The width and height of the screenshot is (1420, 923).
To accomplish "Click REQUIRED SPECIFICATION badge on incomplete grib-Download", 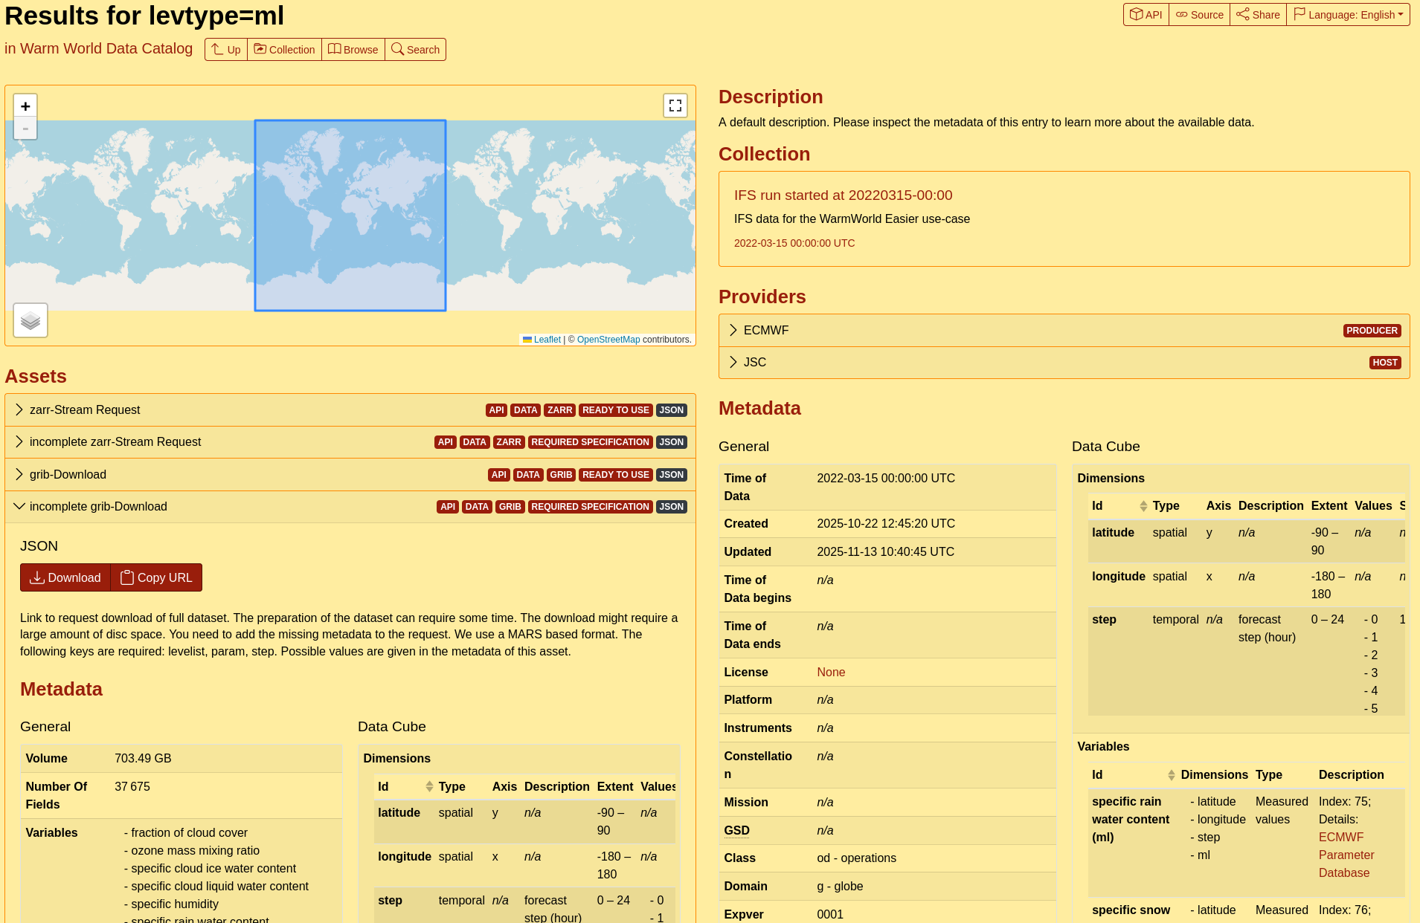I will [590, 507].
